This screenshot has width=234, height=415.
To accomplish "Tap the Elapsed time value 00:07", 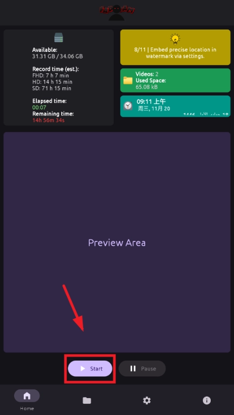I will pos(39,108).
